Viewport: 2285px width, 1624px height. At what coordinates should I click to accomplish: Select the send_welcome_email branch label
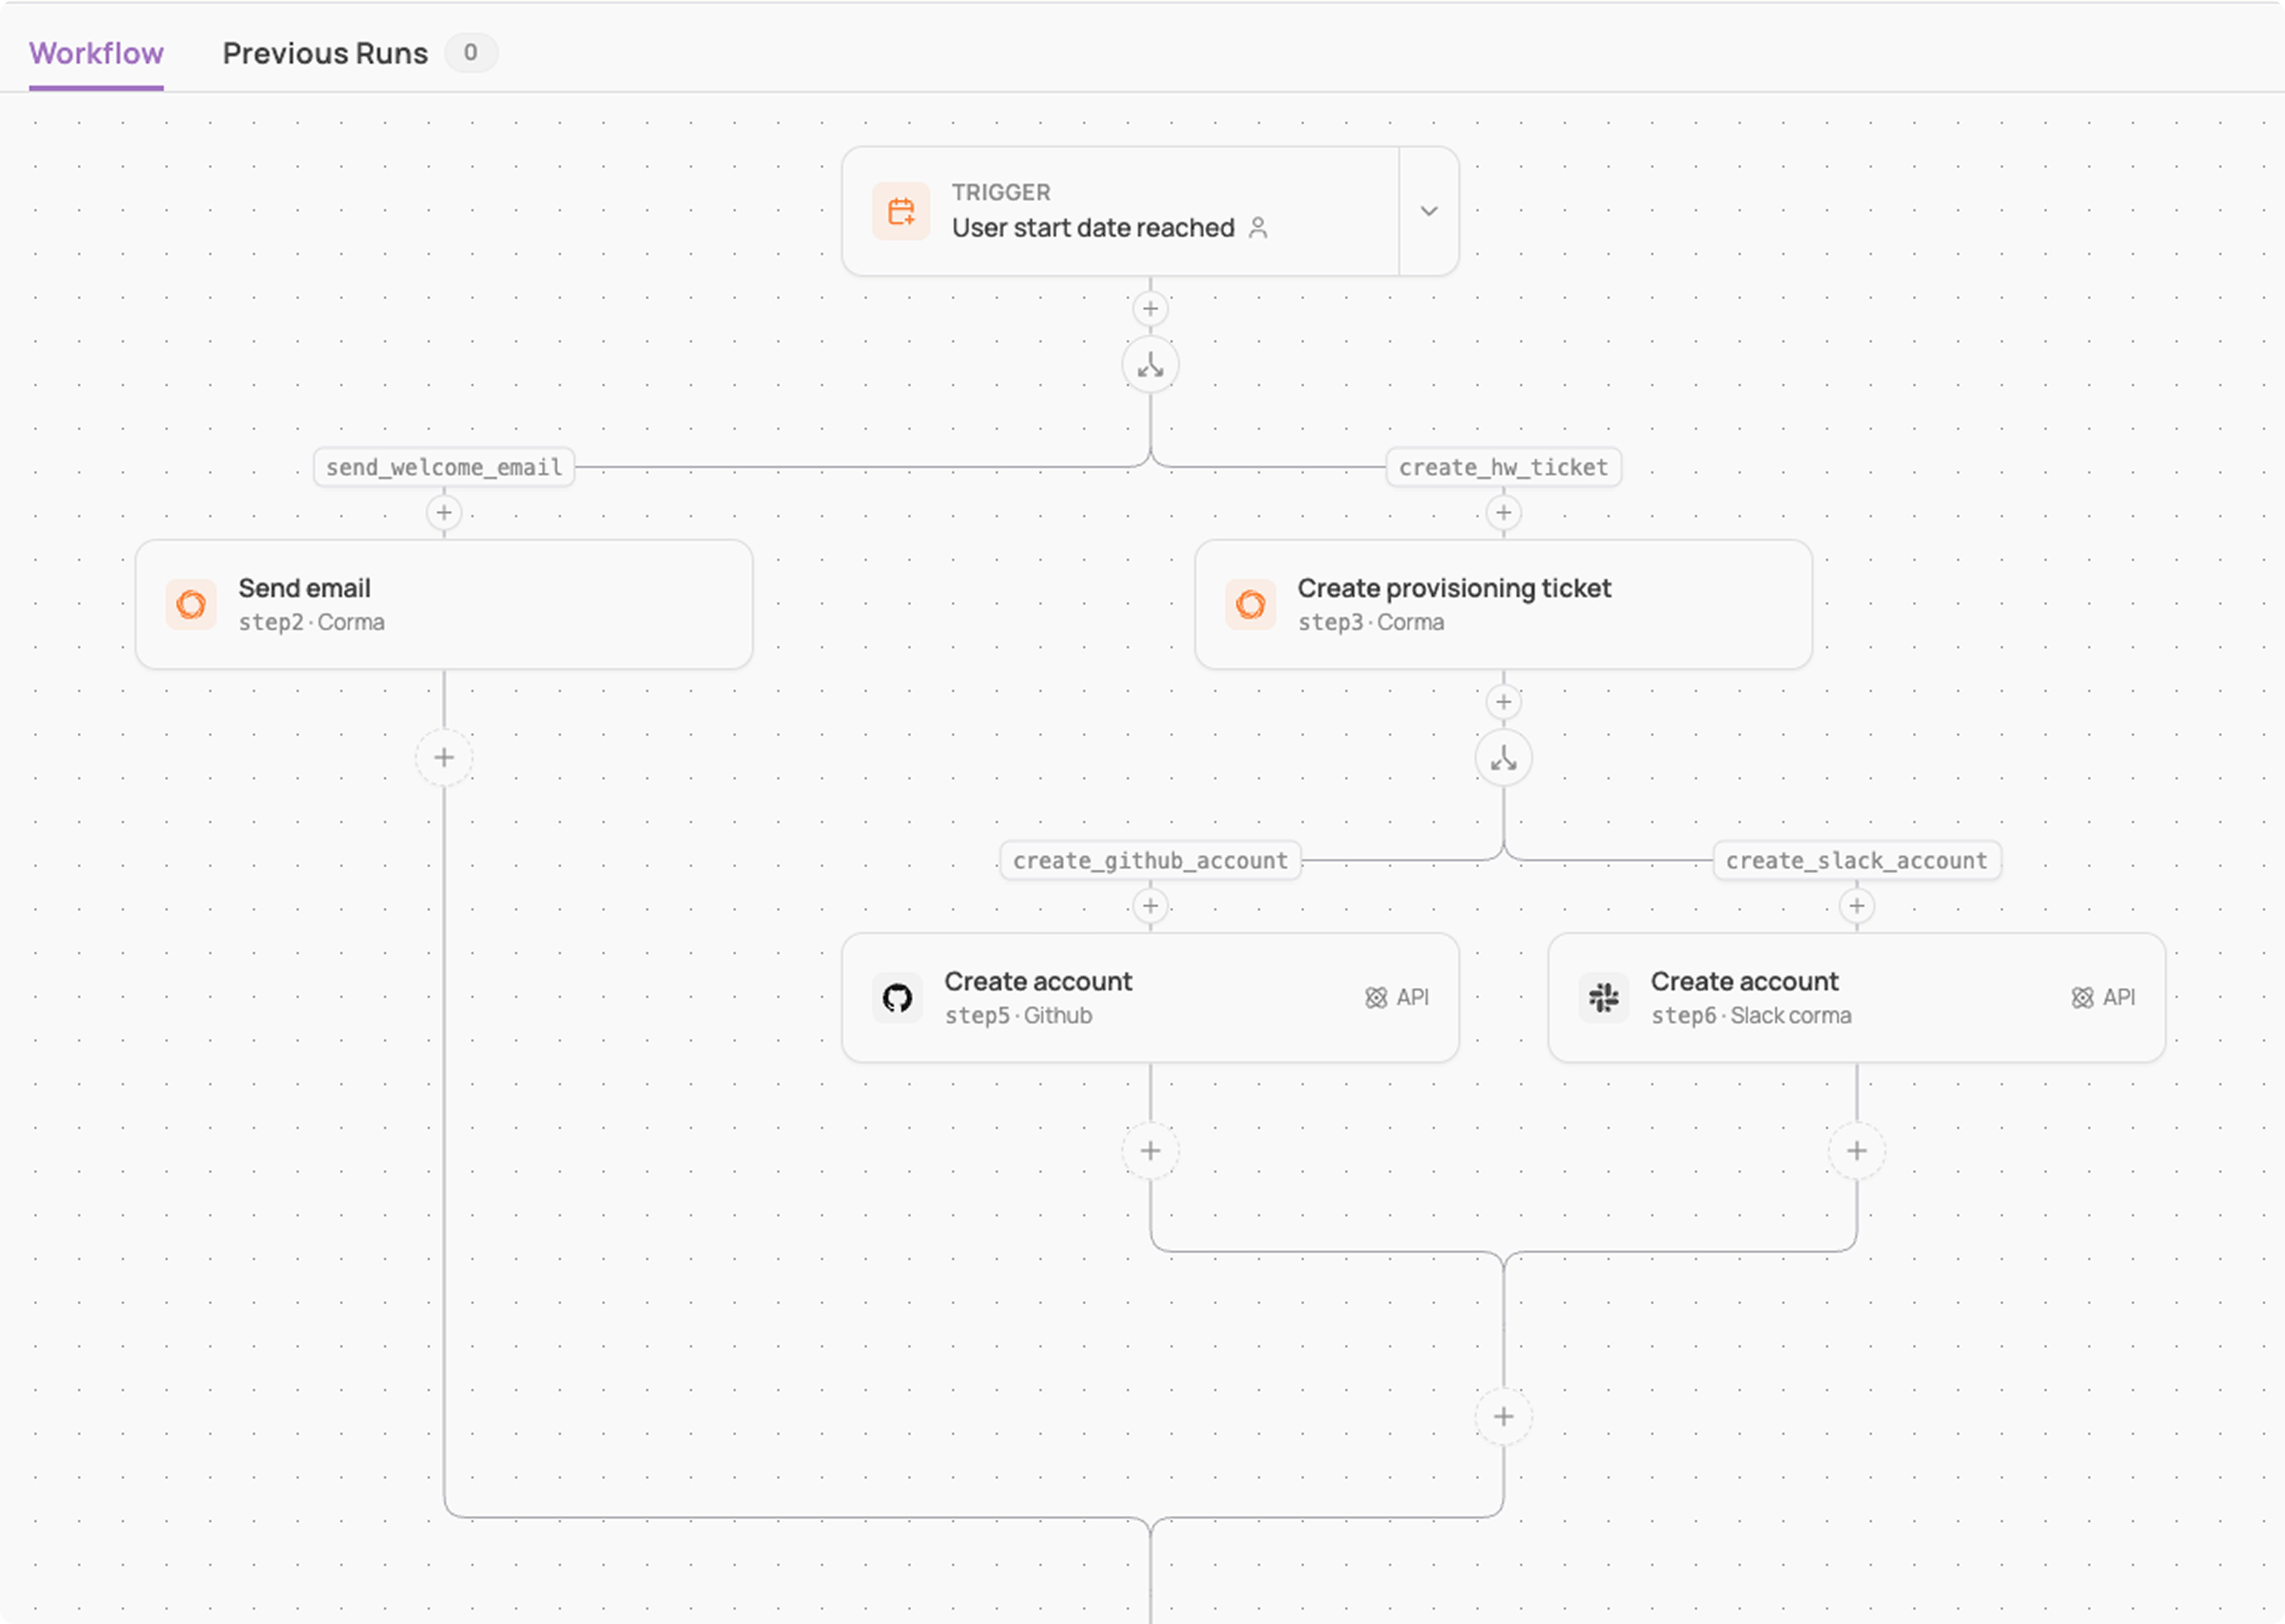point(444,467)
